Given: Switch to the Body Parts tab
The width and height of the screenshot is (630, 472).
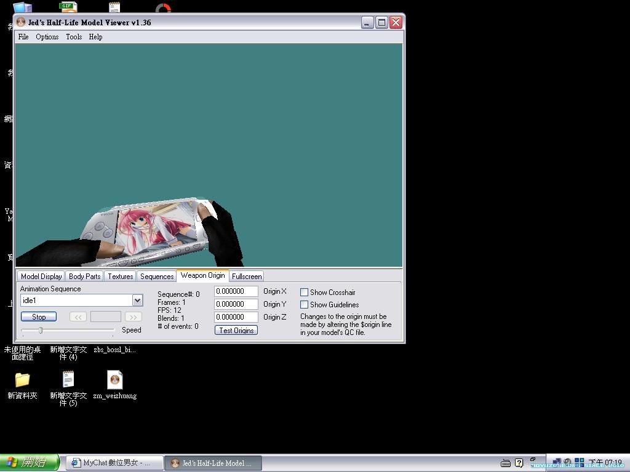Looking at the screenshot, I should [85, 277].
